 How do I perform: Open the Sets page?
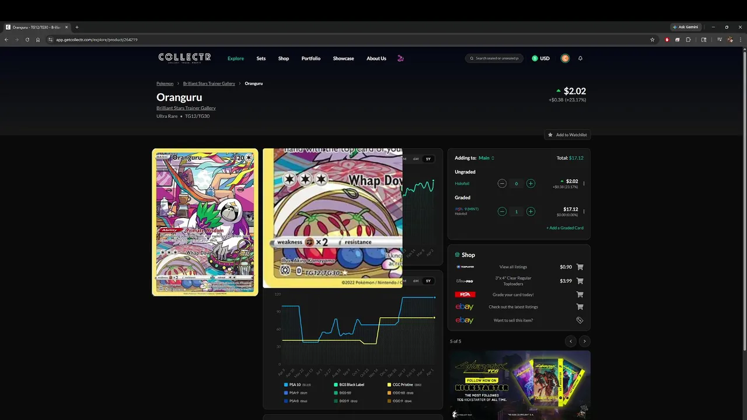(x=261, y=58)
